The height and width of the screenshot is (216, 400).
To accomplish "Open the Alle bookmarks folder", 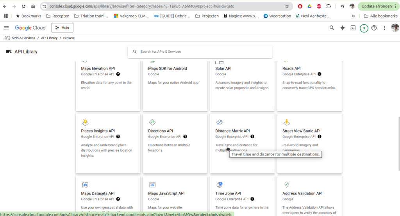I will 380,16.
